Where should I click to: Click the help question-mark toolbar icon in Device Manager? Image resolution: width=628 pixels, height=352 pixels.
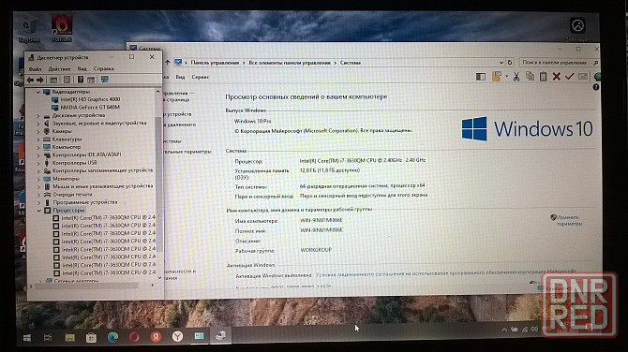point(80,80)
